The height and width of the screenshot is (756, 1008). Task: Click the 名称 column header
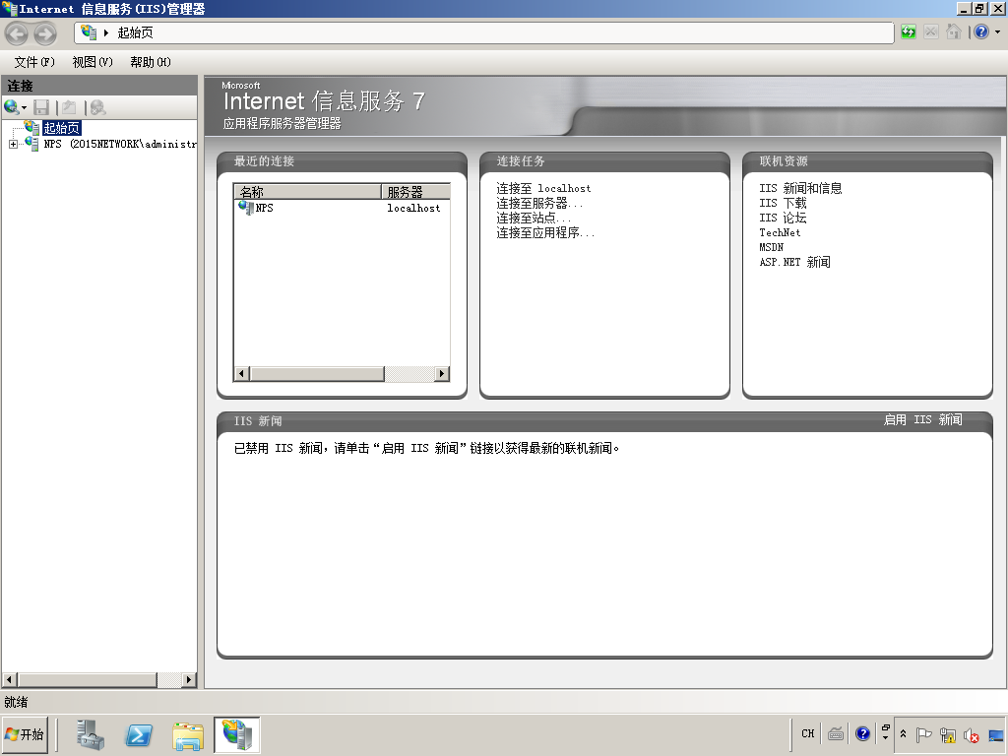pos(308,192)
